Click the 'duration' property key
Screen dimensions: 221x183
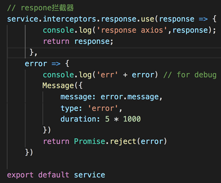coord(78,119)
